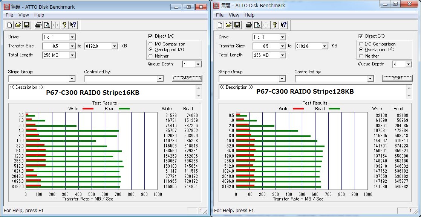Click Start button in left window

coord(187,78)
